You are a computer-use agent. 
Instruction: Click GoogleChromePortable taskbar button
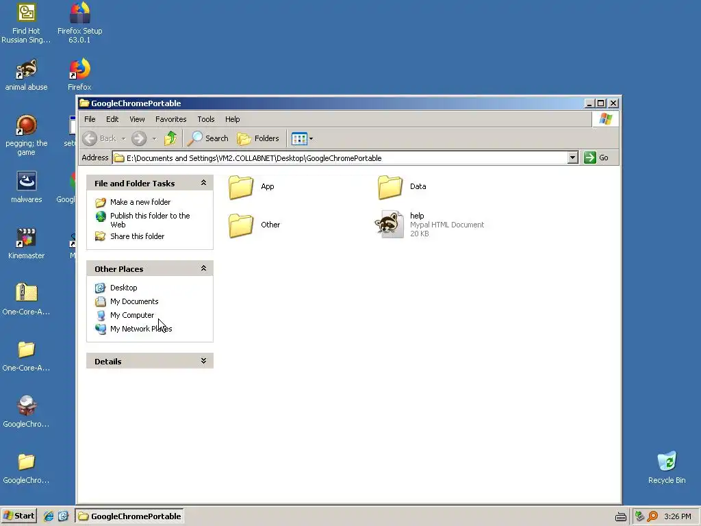point(129,516)
